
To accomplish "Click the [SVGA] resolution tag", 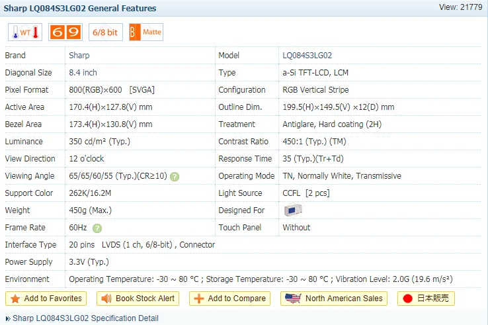I will (x=142, y=90).
